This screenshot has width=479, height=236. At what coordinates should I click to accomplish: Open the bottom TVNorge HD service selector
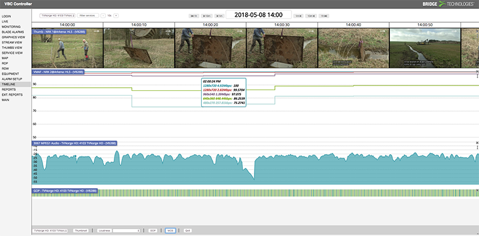coord(50,231)
